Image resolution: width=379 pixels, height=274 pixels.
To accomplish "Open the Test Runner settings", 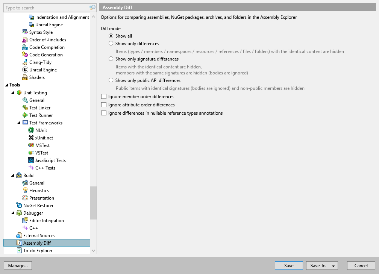I will [x=41, y=115].
